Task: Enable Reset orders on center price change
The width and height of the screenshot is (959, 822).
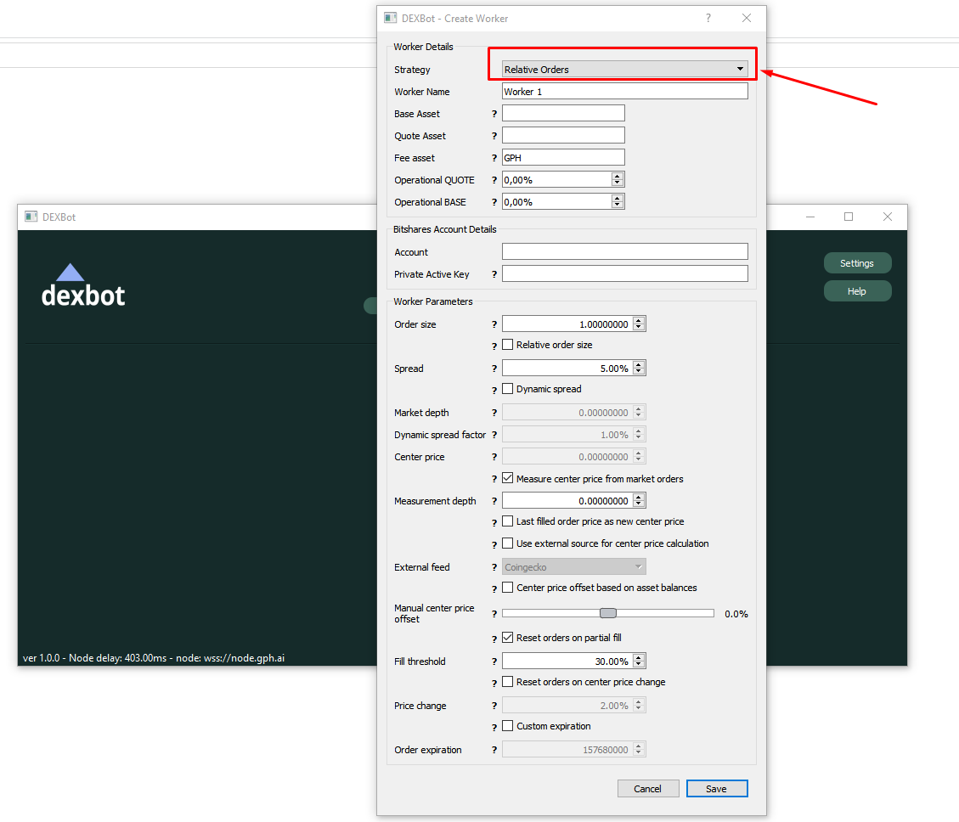Action: tap(508, 681)
